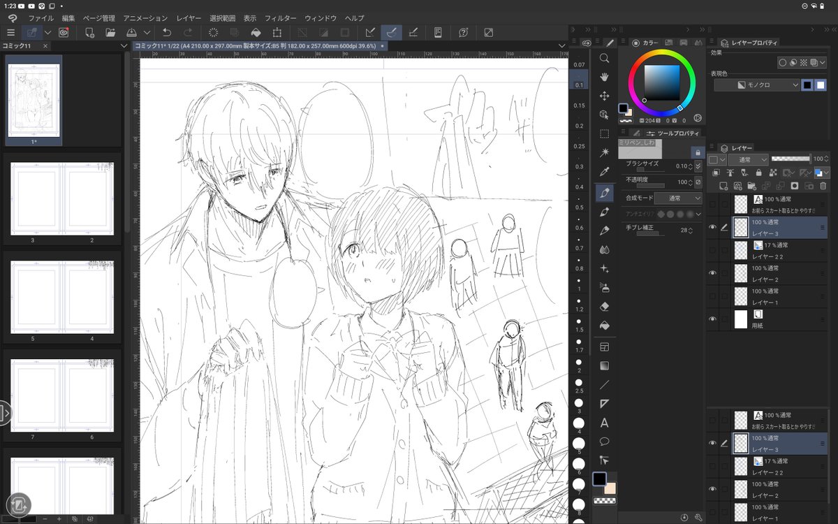Toggle visibility eye of 用紙 paper layer

coord(712,319)
